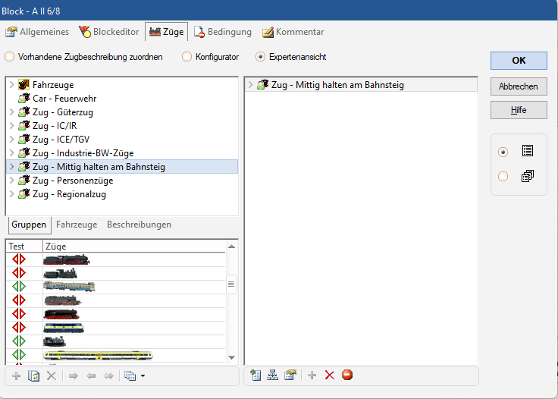Click the refresh copy icon in left toolbar
Screen dimensions: 558x399
coord(33,376)
